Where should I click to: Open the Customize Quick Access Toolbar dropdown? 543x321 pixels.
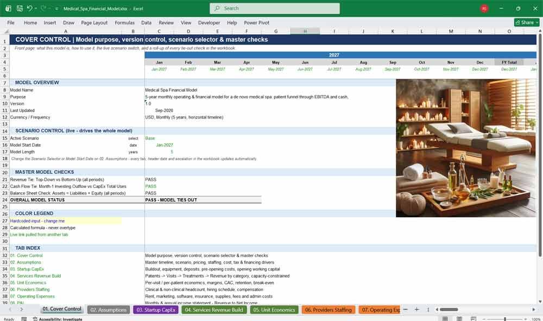pyautogui.click(x=56, y=9)
